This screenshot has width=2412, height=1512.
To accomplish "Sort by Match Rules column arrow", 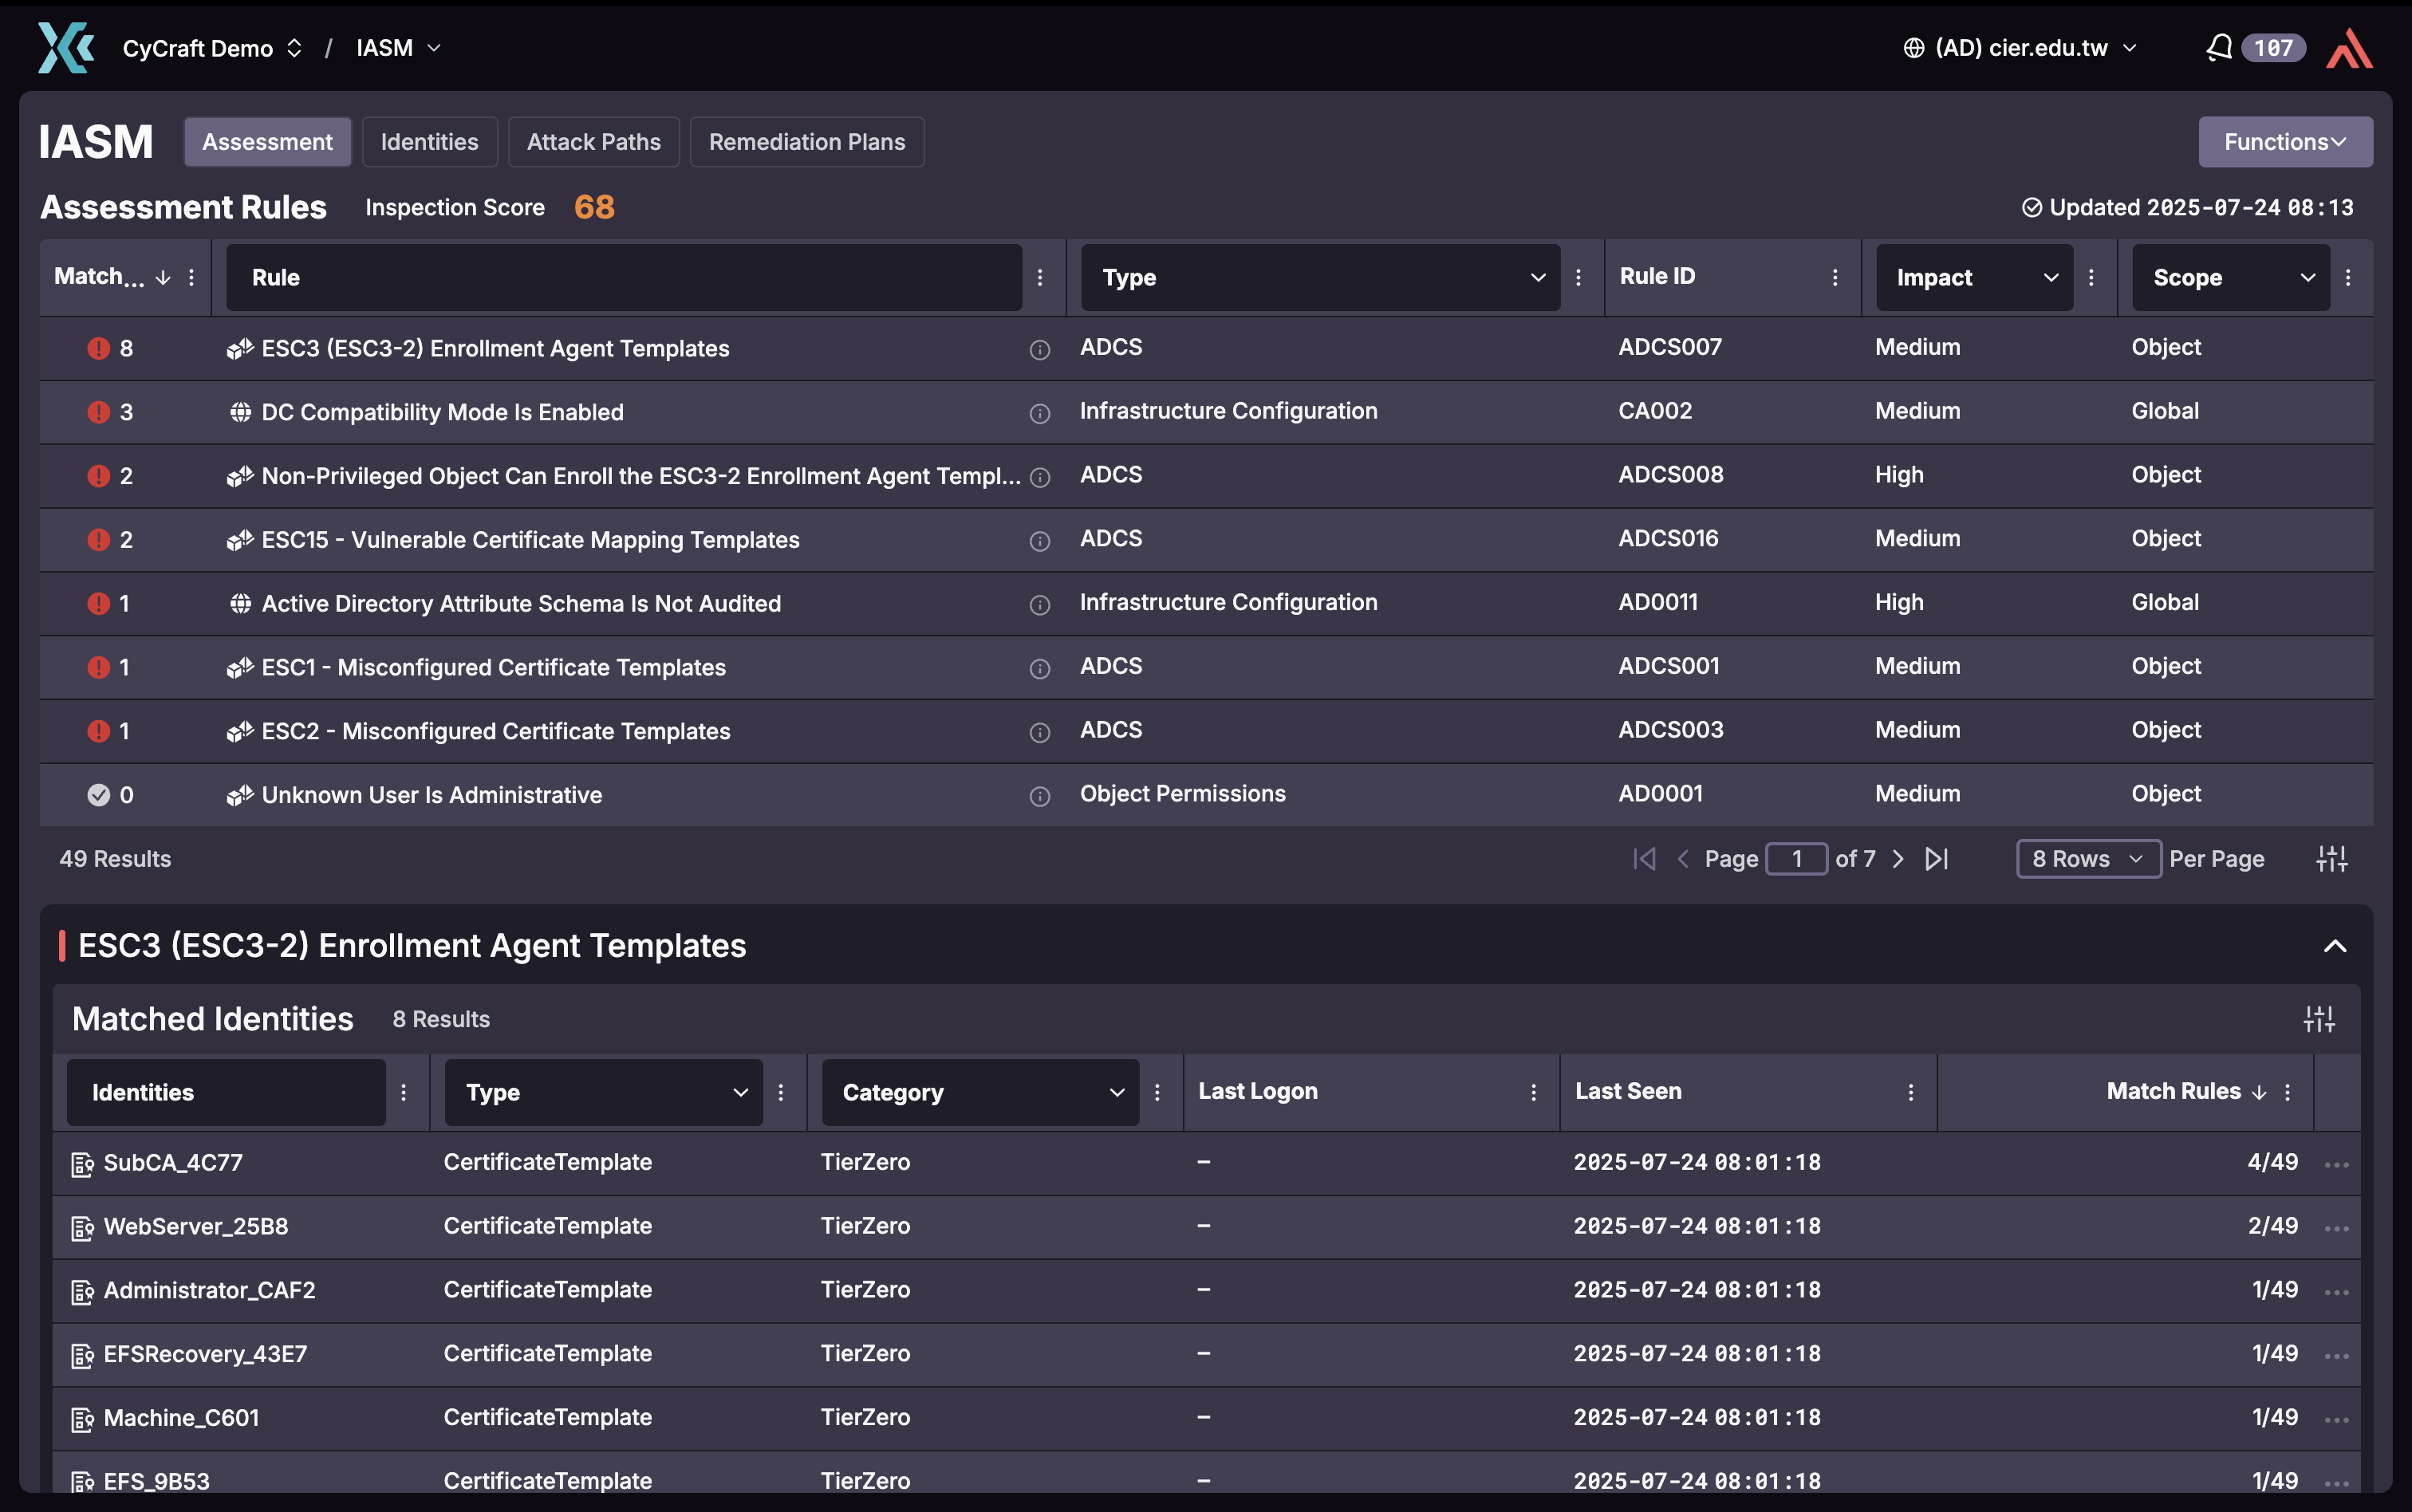I will (2258, 1092).
